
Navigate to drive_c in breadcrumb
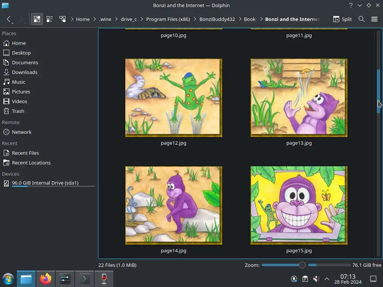129,19
